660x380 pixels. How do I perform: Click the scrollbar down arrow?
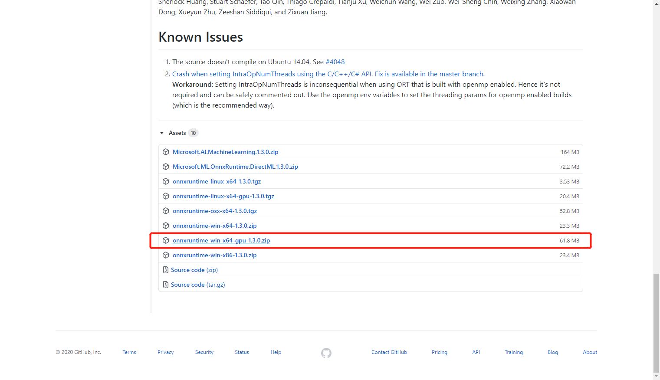pyautogui.click(x=655, y=377)
